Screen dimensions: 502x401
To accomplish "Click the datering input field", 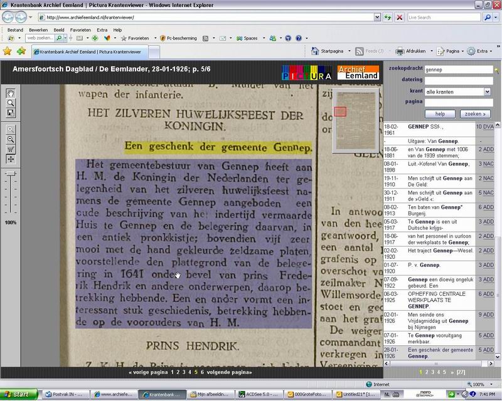I will pos(459,81).
